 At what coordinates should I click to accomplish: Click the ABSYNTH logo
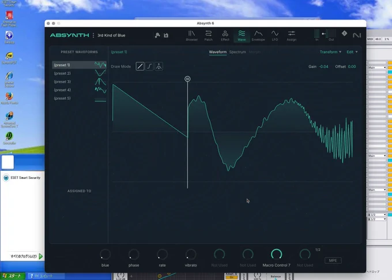pyautogui.click(x=70, y=35)
